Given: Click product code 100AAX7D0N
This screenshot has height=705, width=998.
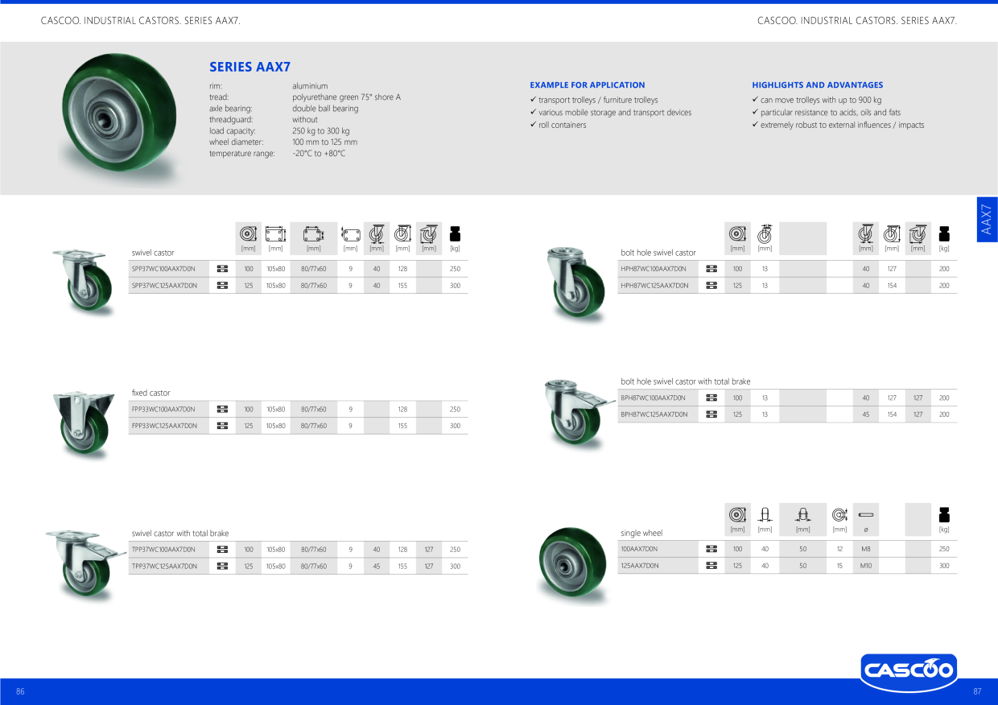Looking at the screenshot, I should click(639, 549).
